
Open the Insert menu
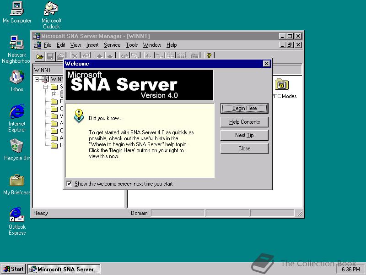(x=92, y=45)
